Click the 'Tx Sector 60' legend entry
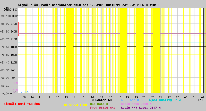206x111 pixels. [101, 100]
